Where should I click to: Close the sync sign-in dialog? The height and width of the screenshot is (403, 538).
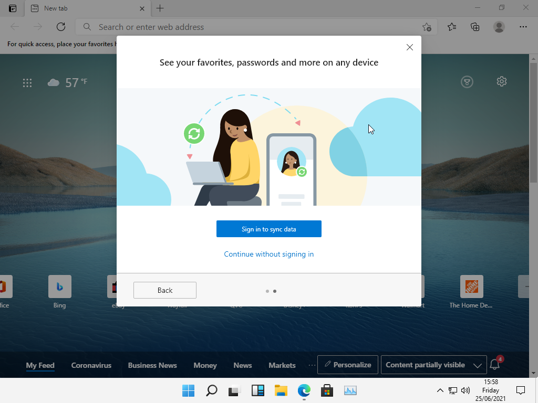tap(410, 47)
